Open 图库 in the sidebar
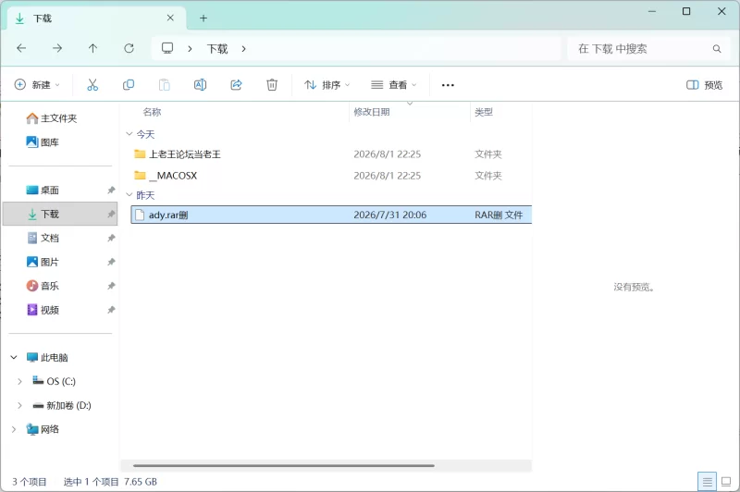Image resolution: width=740 pixels, height=492 pixels. (x=43, y=142)
